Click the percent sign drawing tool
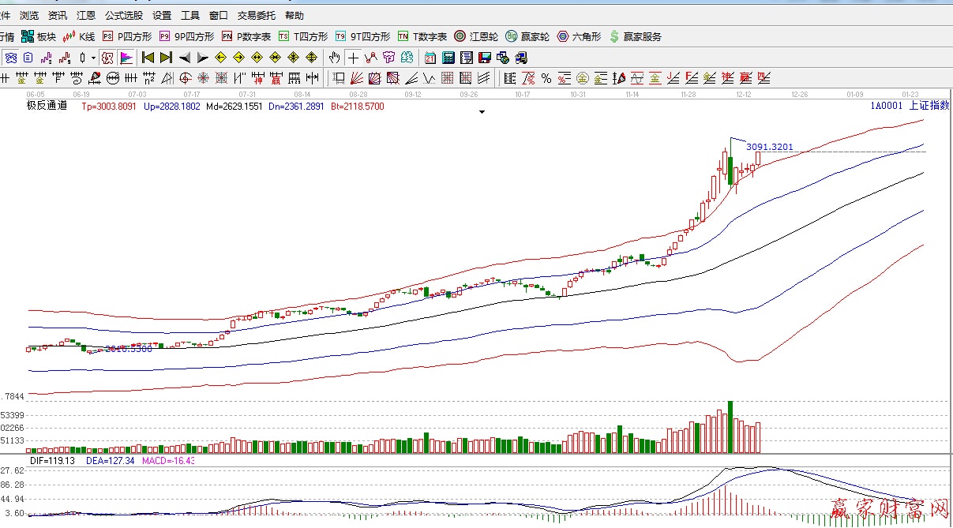 tap(546, 78)
